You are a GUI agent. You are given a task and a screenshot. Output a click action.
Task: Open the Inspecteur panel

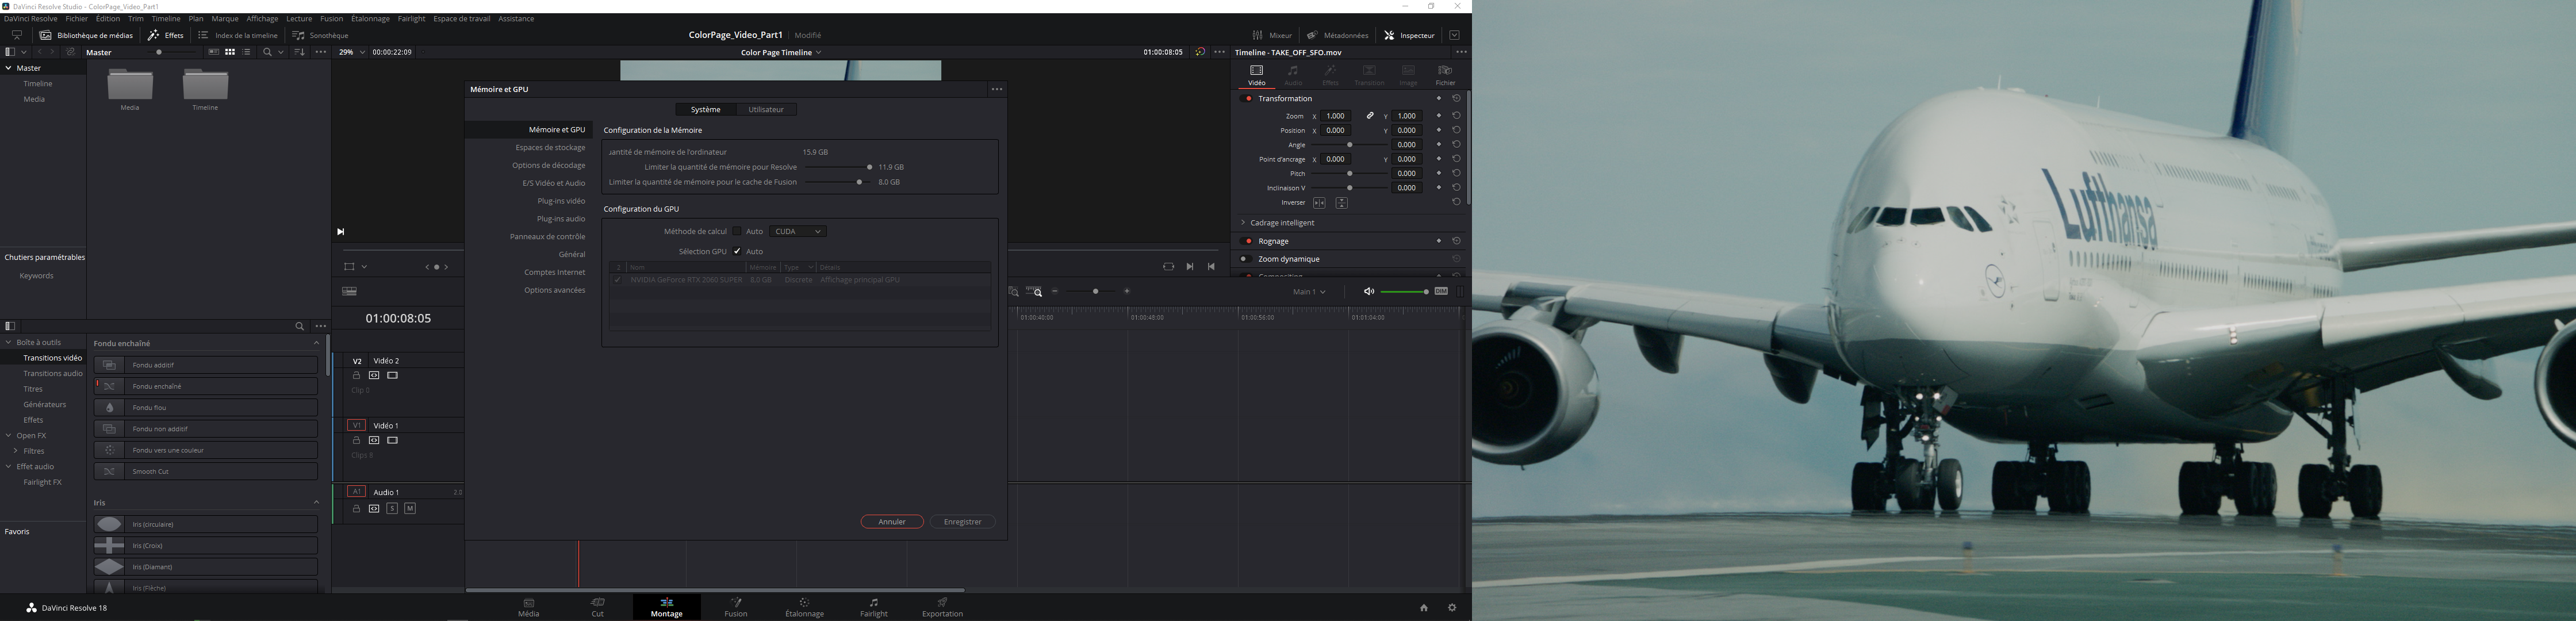1409,35
